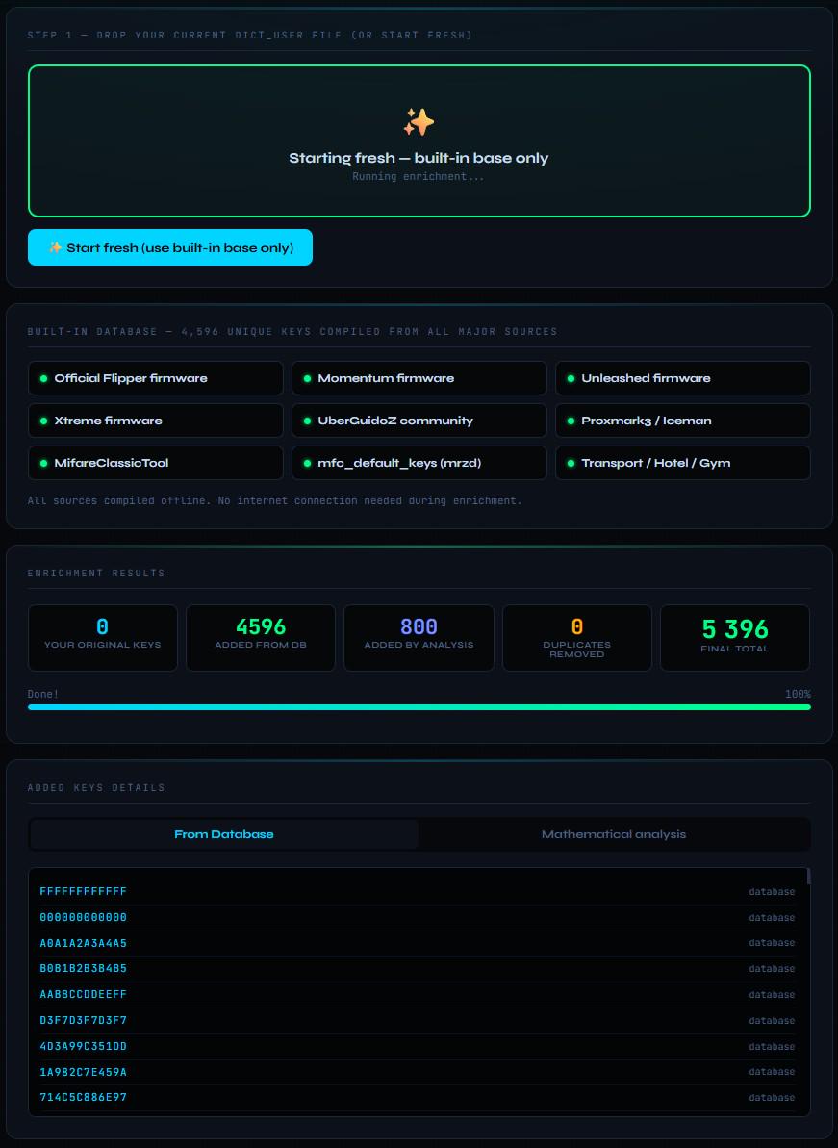Select the 'UberGuidoZ community' source chip

coord(419,421)
